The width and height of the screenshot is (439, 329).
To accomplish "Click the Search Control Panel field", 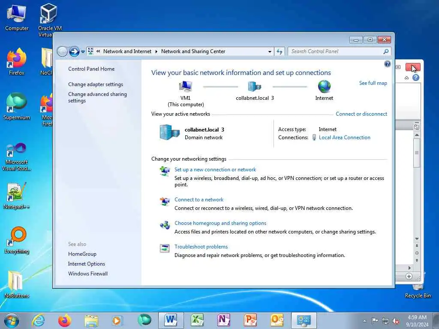I will (x=339, y=51).
